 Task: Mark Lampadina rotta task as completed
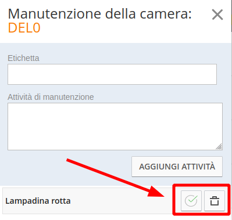(191, 201)
